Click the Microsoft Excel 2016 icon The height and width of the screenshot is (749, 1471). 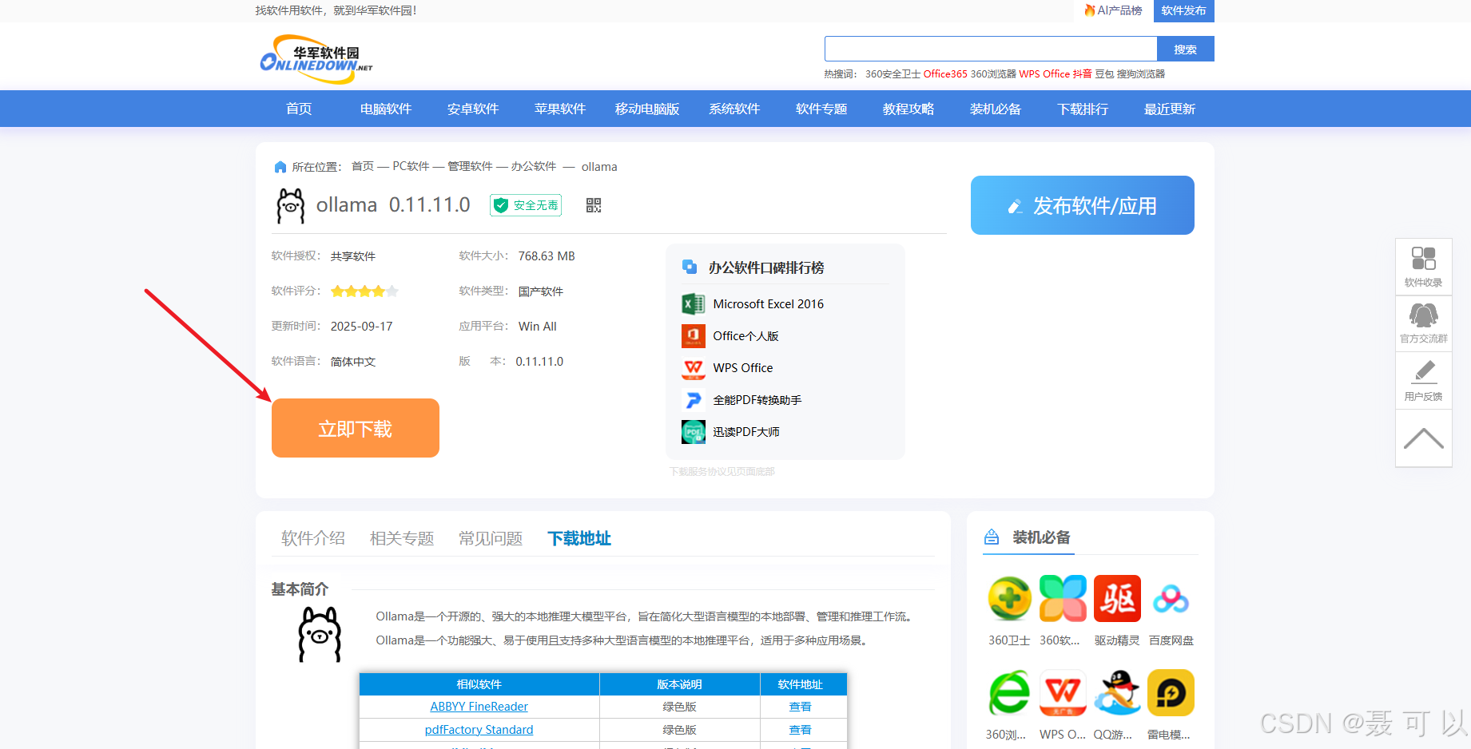[693, 304]
